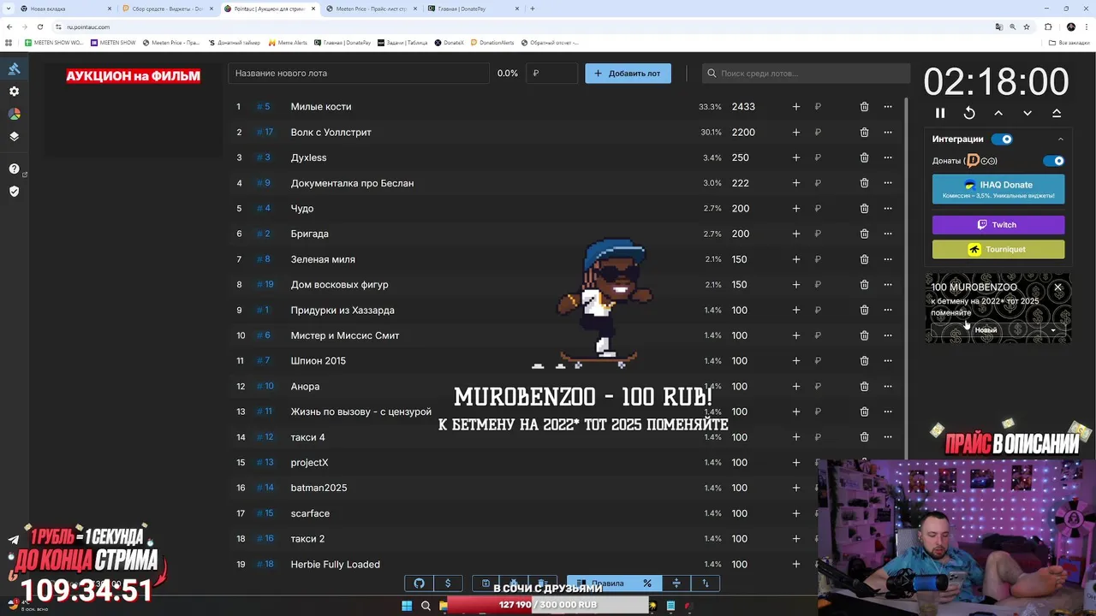The height and width of the screenshot is (616, 1096).
Task: Switch to the Meeten Price browser tab
Action: coord(370,9)
